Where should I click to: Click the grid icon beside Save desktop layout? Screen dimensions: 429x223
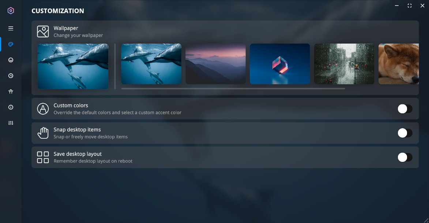43,157
